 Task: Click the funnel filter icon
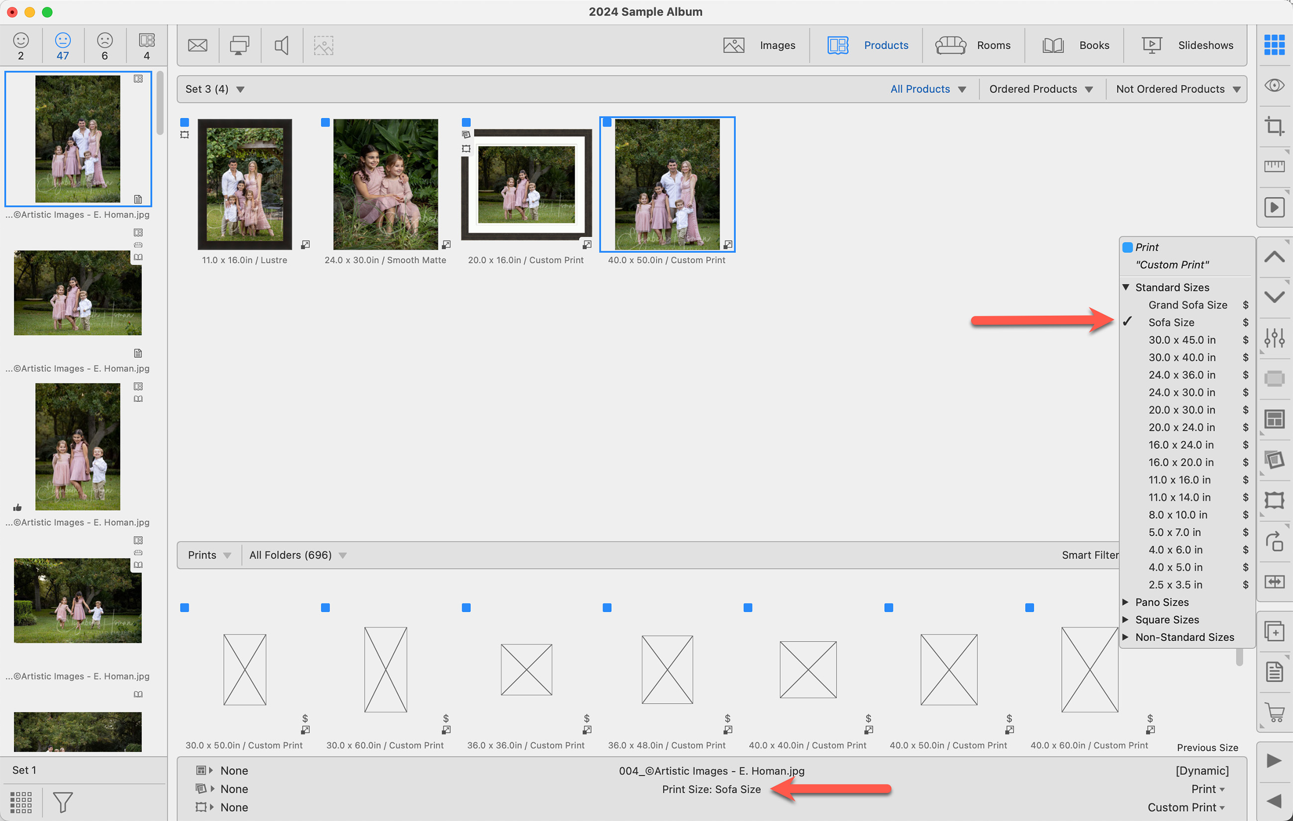point(62,802)
